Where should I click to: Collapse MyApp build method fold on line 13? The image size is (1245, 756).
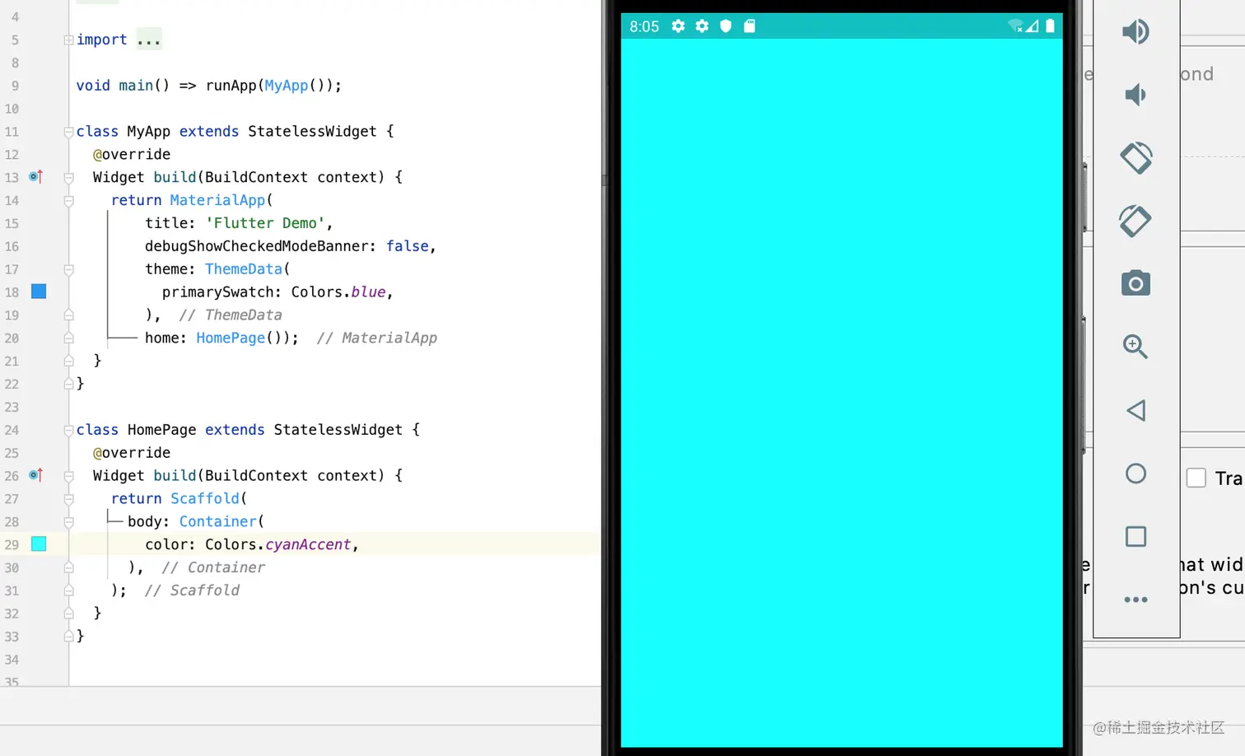coord(69,177)
